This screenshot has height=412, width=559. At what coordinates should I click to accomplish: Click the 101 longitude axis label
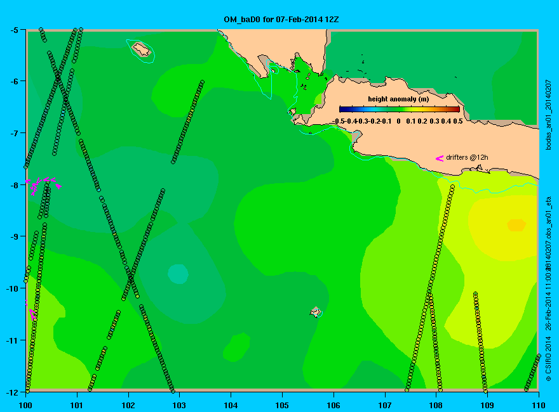[x=77, y=405]
